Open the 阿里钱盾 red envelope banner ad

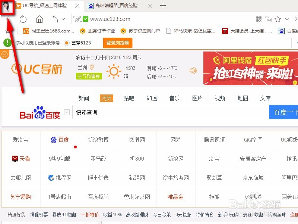(250, 68)
